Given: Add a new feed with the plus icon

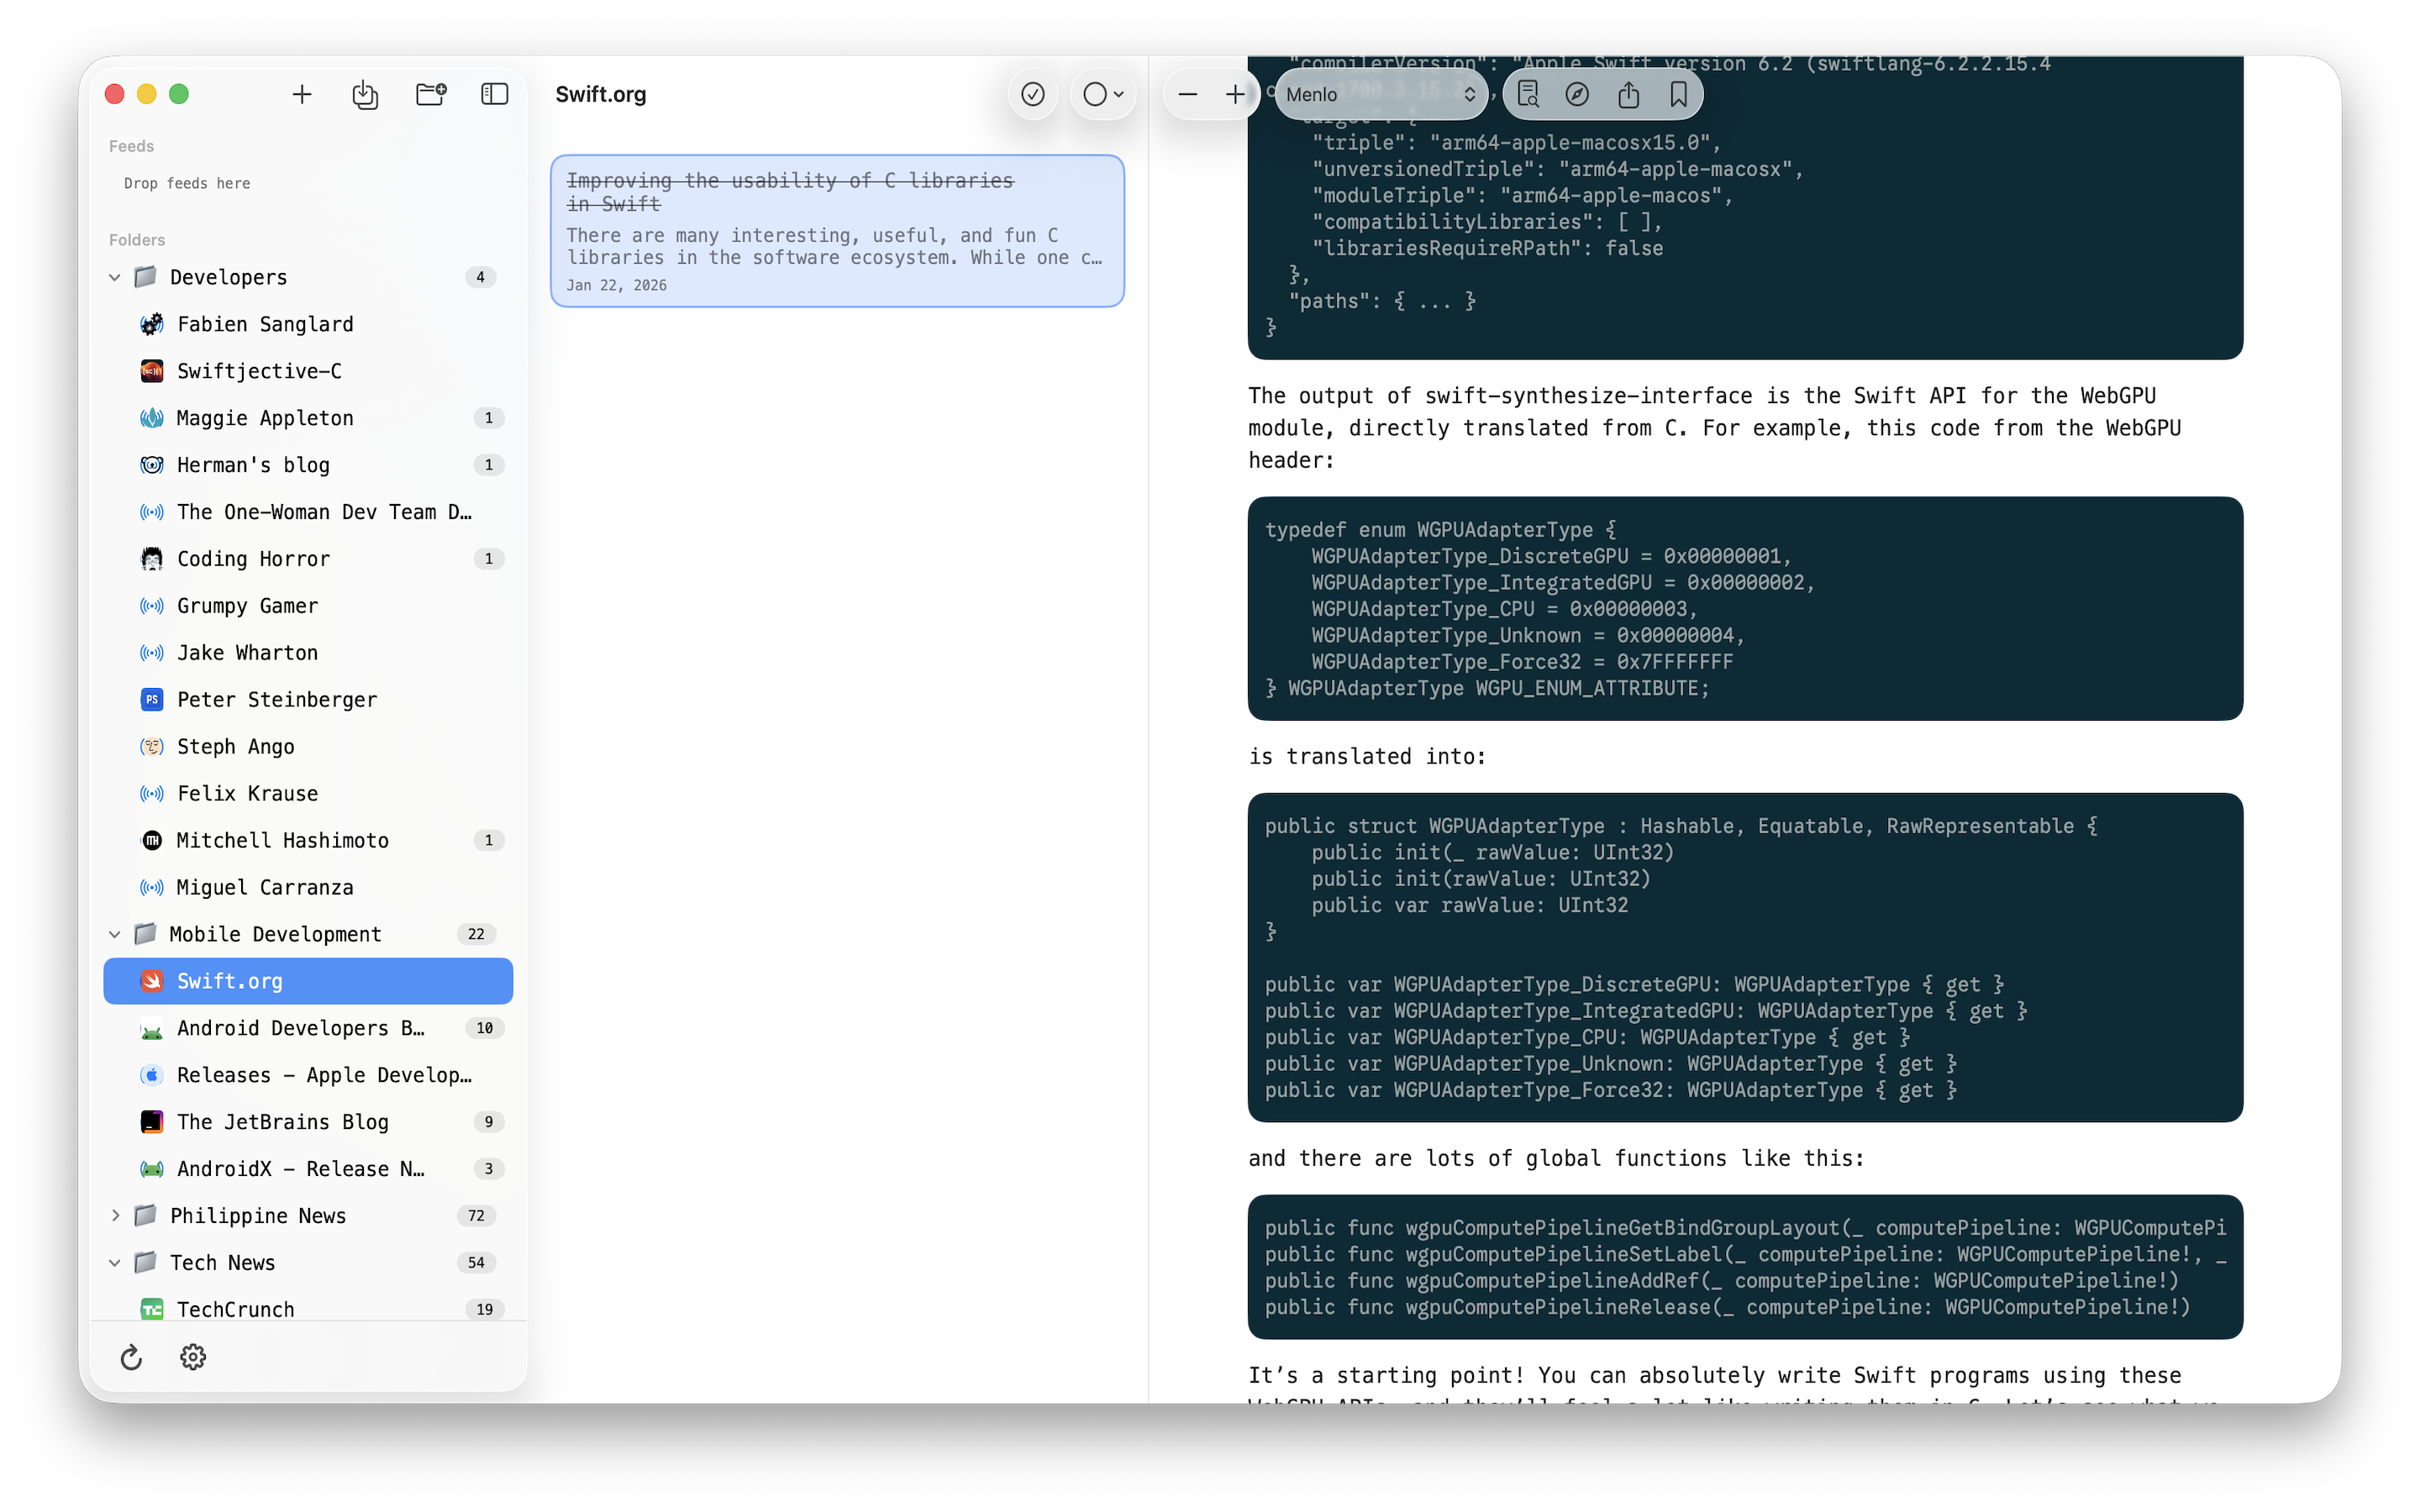Looking at the screenshot, I should click(302, 94).
